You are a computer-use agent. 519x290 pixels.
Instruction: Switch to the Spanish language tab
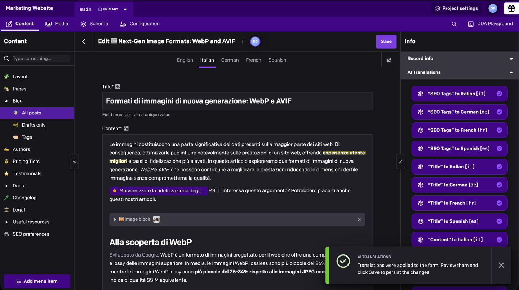click(277, 60)
